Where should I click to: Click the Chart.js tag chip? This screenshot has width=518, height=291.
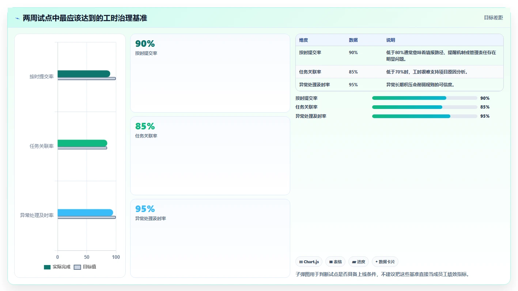point(309,262)
